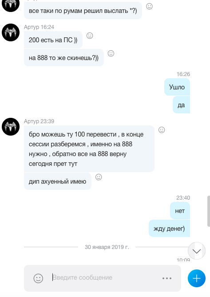Select the sent "Ушло" message bubble
This screenshot has width=210, height=297.
pyautogui.click(x=177, y=87)
